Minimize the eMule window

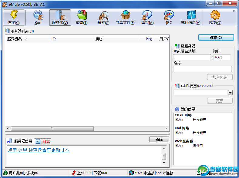[x=211, y=3]
